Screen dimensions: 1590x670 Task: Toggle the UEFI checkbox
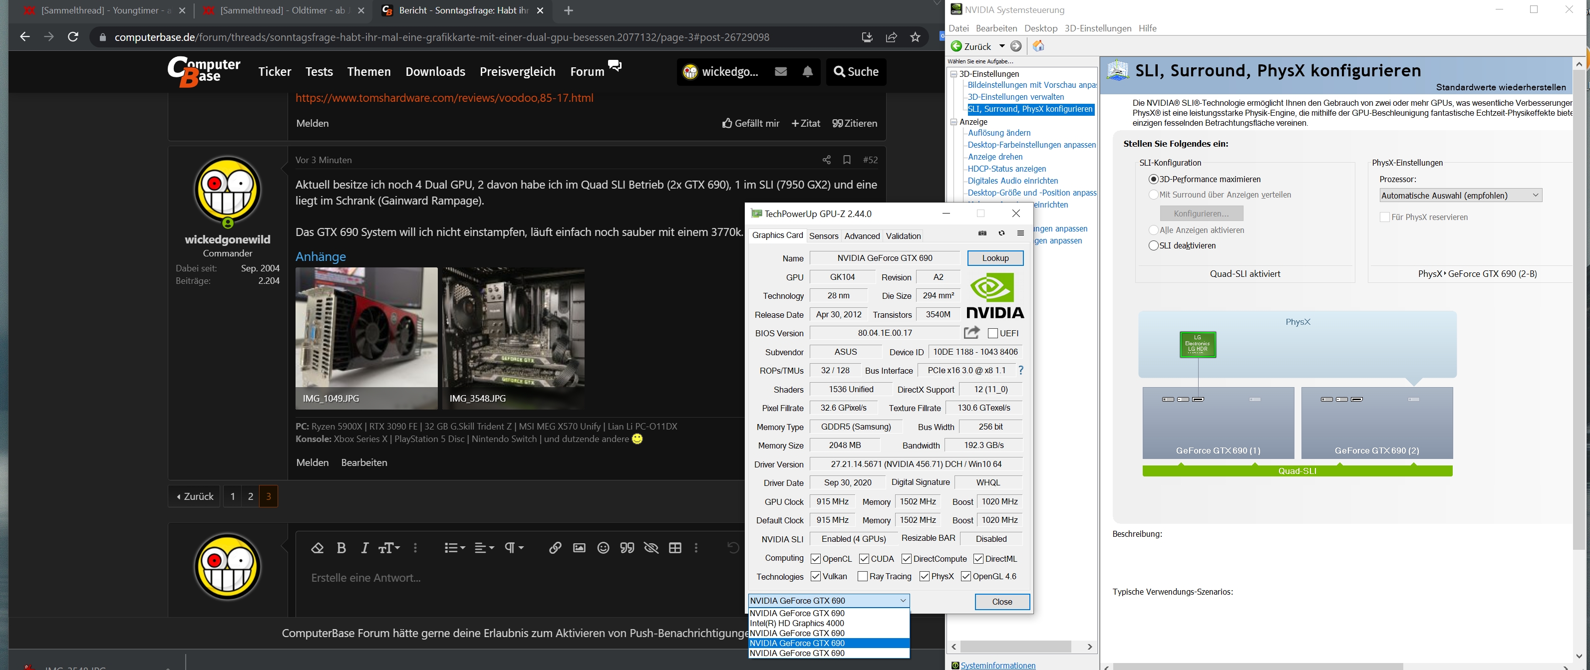992,333
